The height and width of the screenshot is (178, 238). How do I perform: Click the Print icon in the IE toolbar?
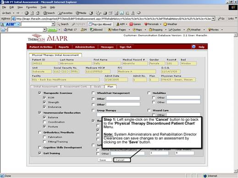[x=105, y=13]
